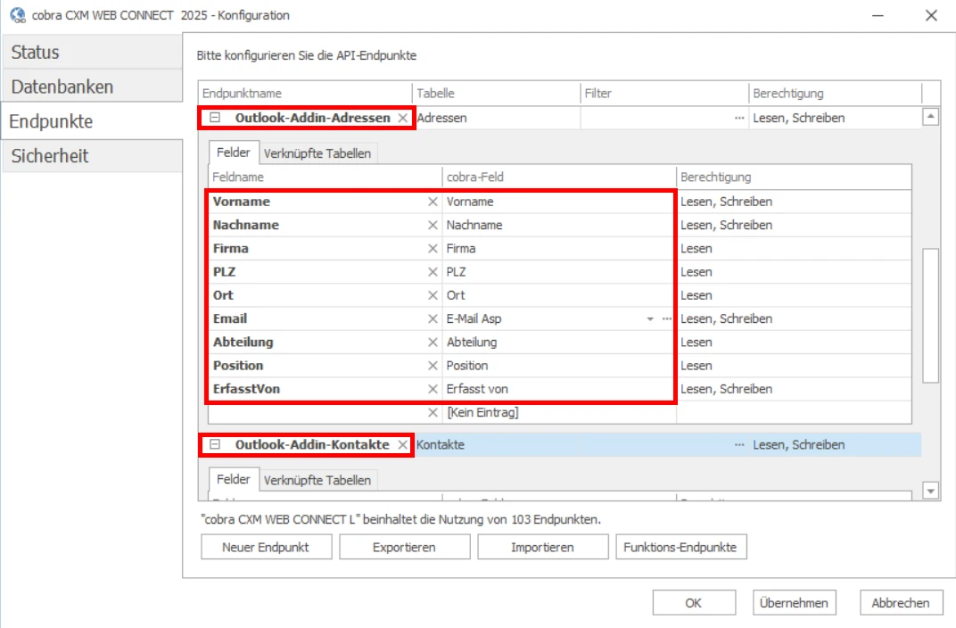This screenshot has height=628, width=956.
Task: Select Felder tab under Outlook-Addin-Kontakte
Action: [234, 479]
